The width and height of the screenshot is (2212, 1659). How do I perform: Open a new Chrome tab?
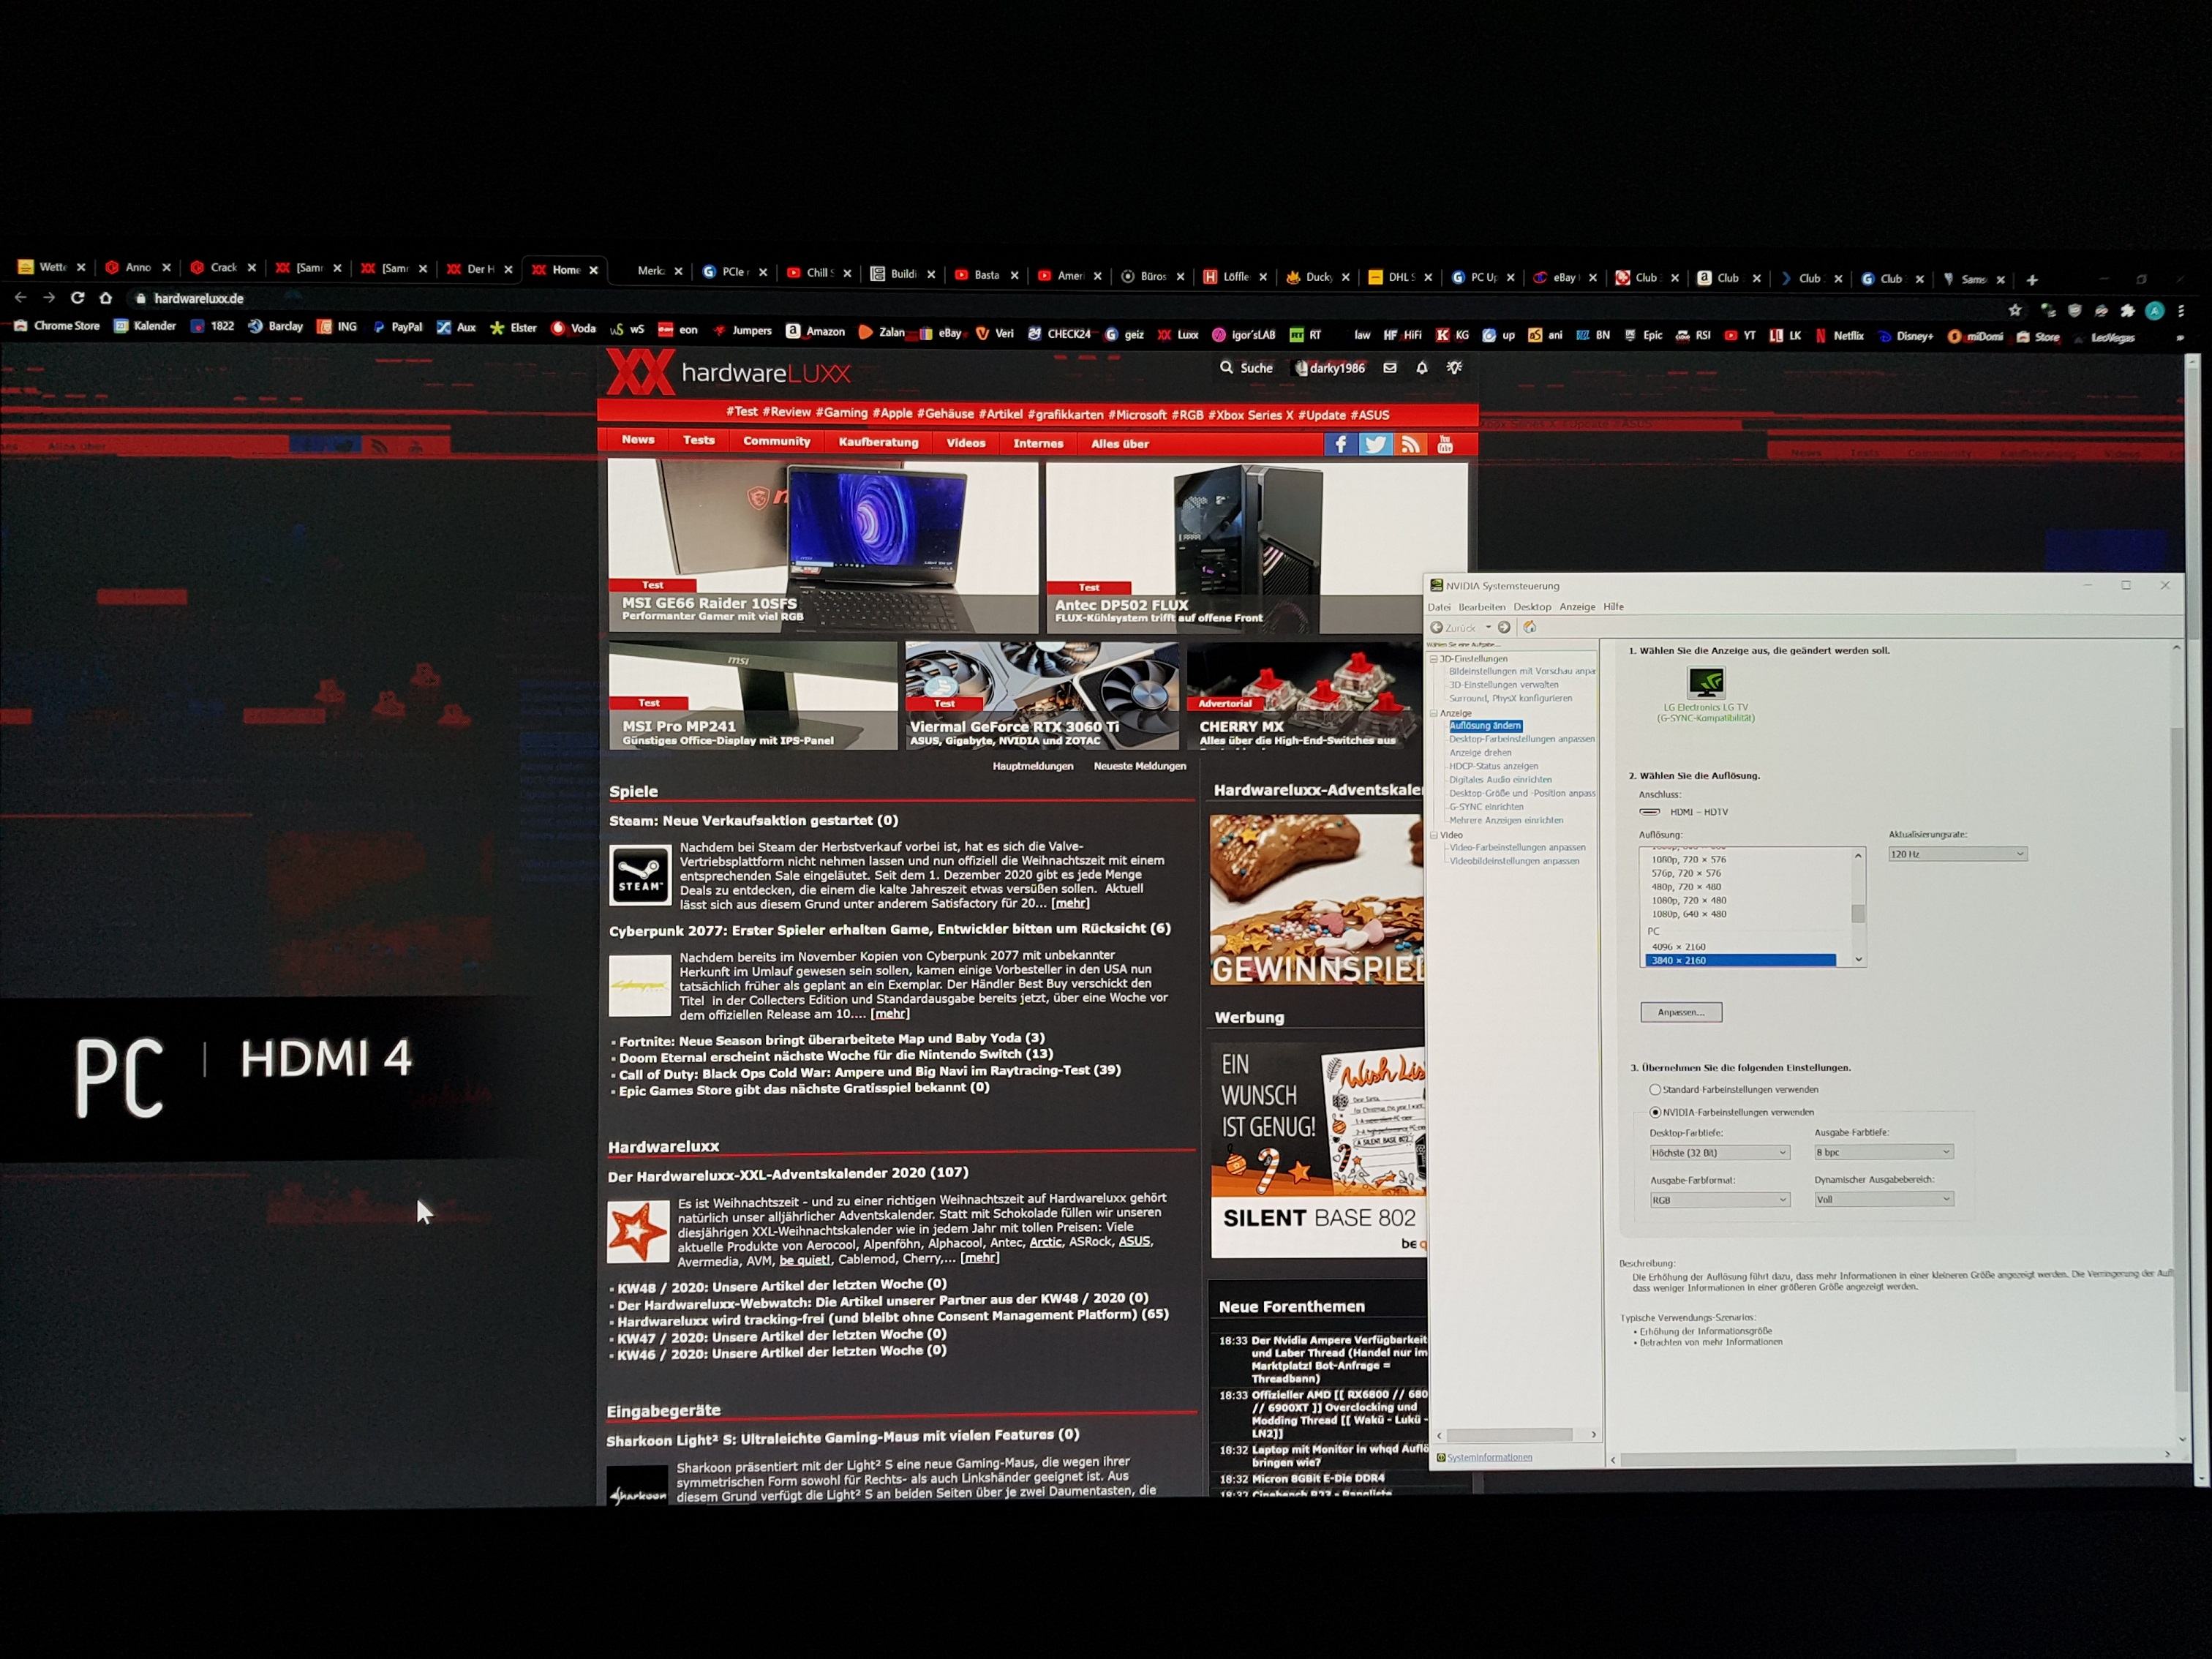(x=2031, y=280)
